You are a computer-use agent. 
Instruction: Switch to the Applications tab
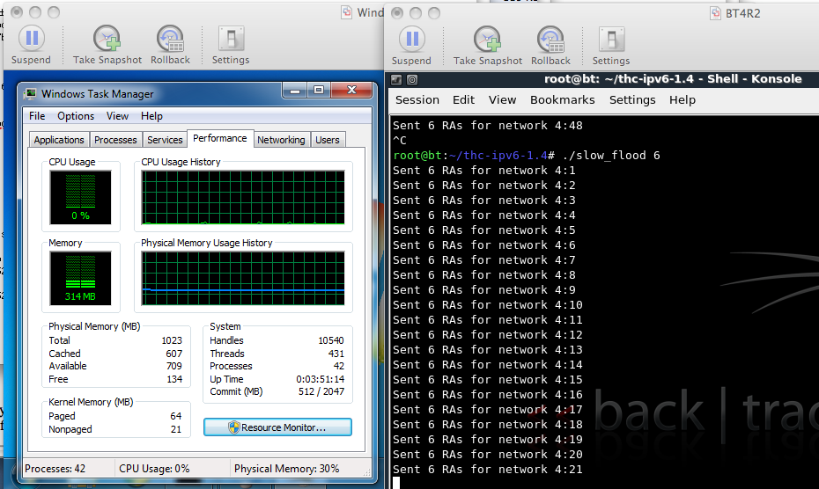click(59, 140)
